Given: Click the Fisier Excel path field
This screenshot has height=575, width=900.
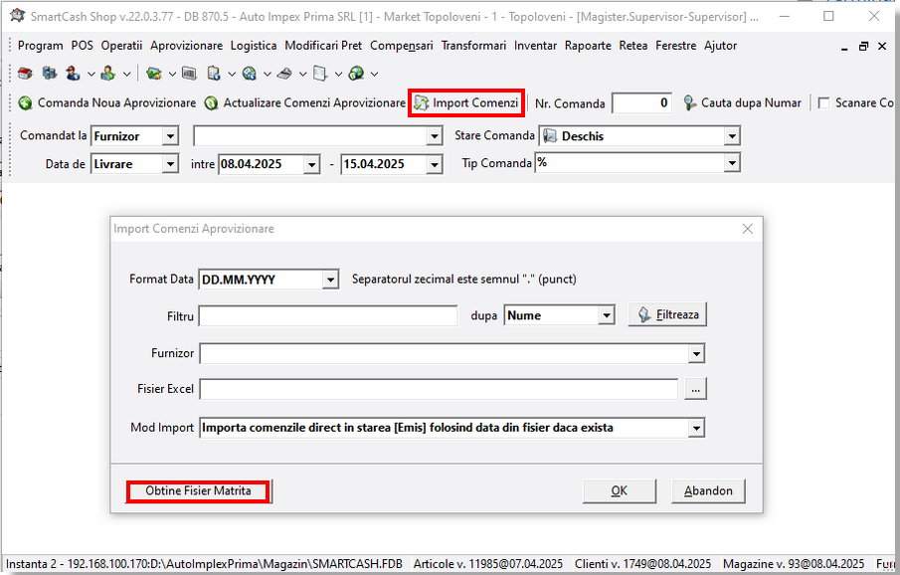Looking at the screenshot, I should click(439, 389).
